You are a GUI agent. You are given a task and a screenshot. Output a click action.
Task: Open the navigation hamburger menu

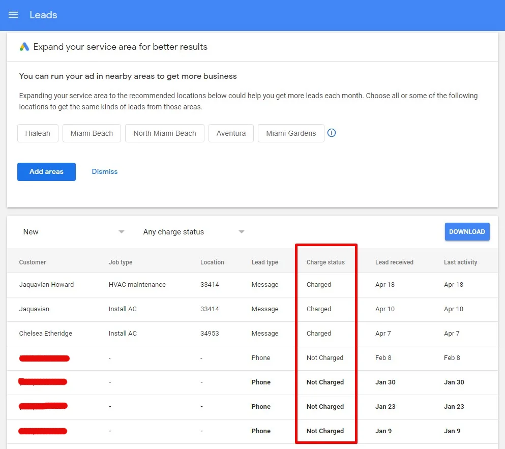(x=13, y=15)
